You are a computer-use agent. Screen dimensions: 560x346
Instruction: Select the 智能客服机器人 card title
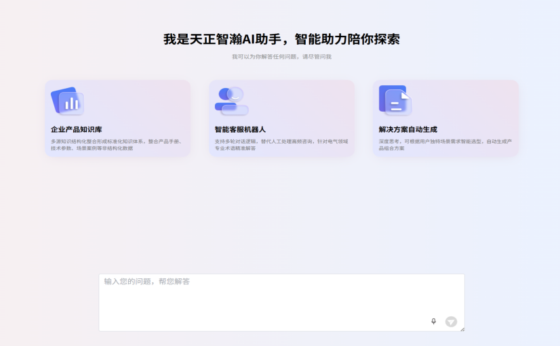point(240,129)
